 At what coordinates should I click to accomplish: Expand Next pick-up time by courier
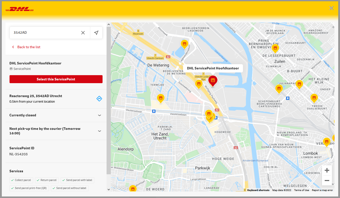pos(56,131)
